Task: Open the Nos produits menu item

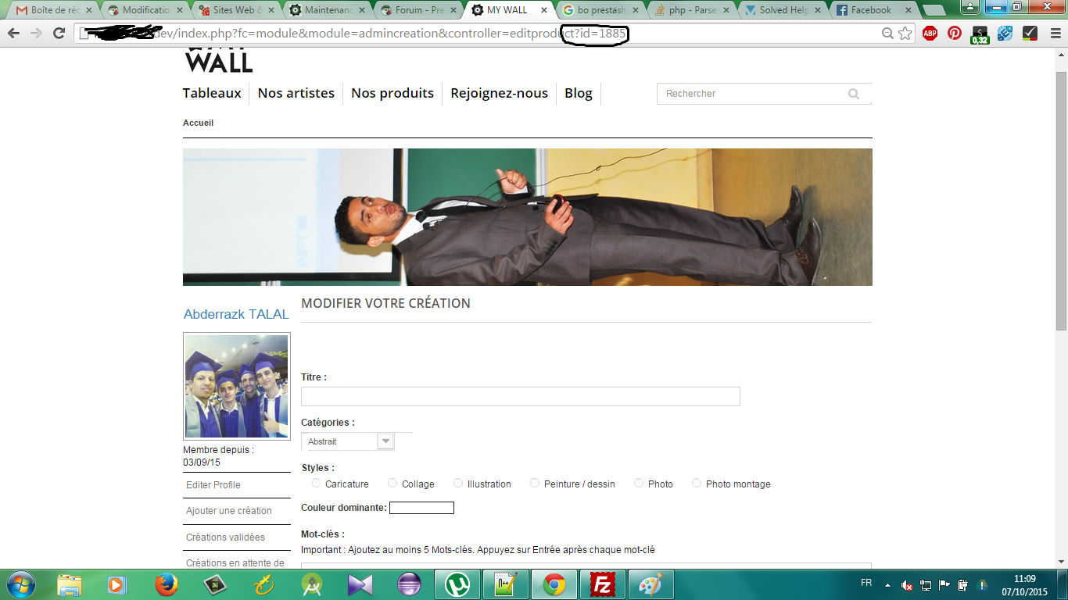Action: pos(392,93)
